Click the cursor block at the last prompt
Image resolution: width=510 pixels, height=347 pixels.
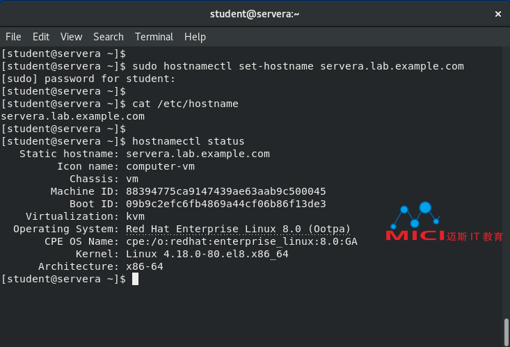coord(135,279)
